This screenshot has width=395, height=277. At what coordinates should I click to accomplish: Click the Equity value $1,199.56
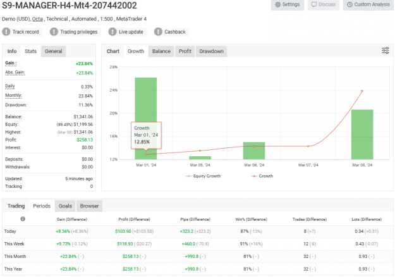point(83,125)
